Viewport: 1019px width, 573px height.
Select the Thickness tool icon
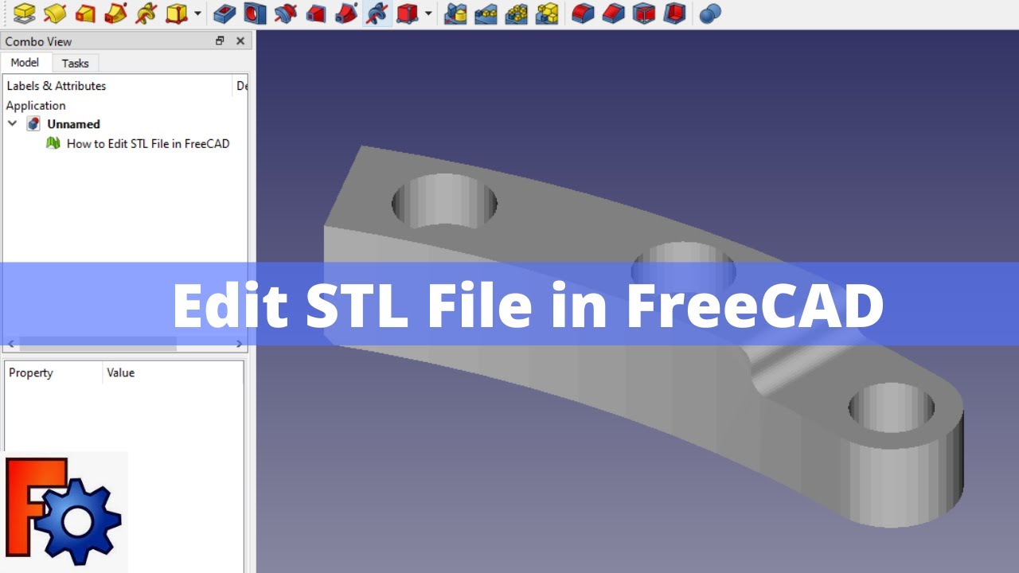click(674, 14)
